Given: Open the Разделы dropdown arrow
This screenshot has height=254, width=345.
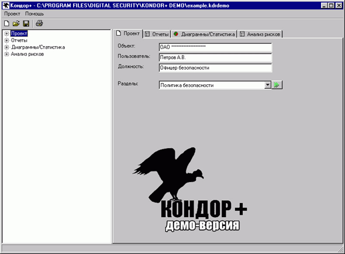Looking at the screenshot, I should pos(268,85).
